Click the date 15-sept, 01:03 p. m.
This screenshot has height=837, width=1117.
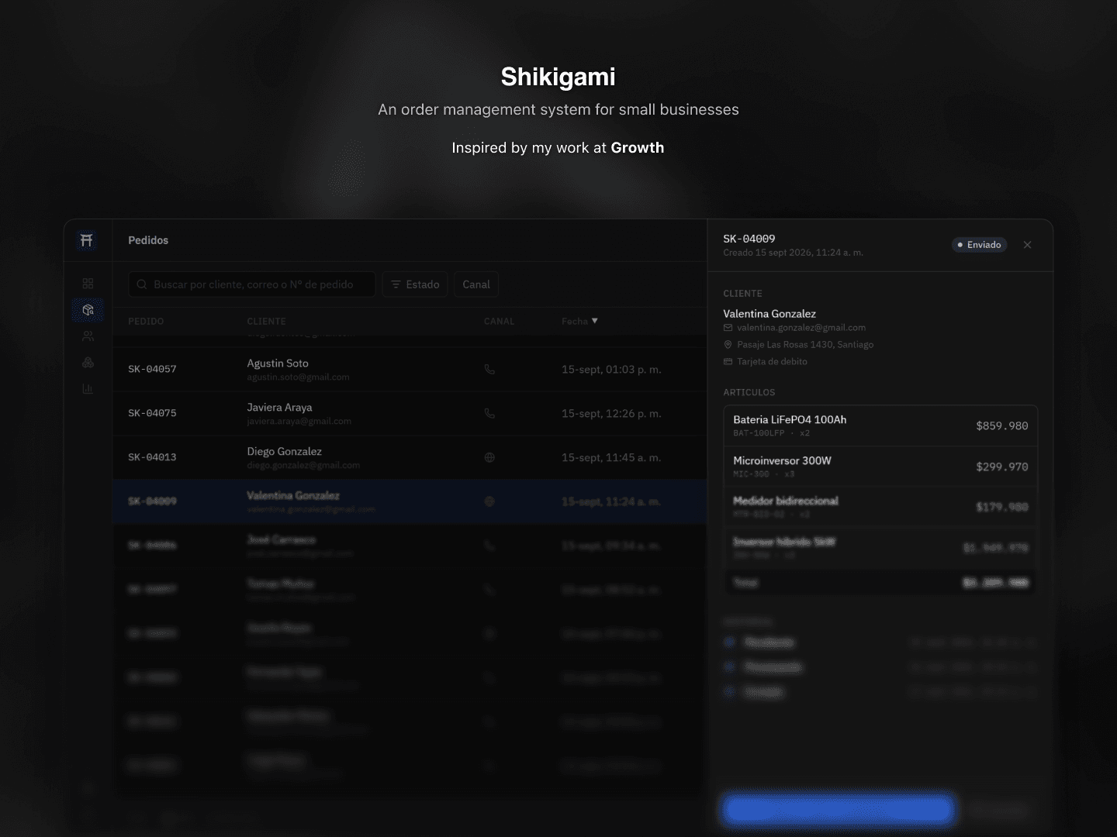(x=611, y=370)
